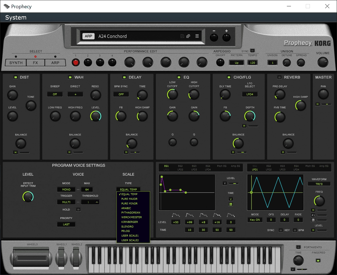Open the PRIORITY LAST dropdown
The height and width of the screenshot is (275, 337).
click(x=66, y=224)
